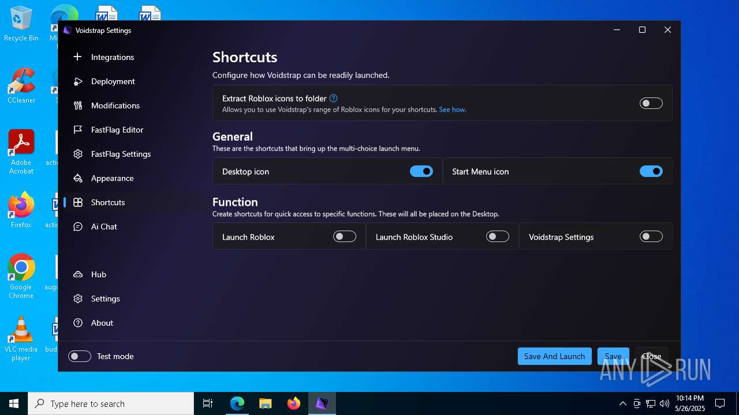Click the FastFlag Settings gear icon

[x=78, y=154]
